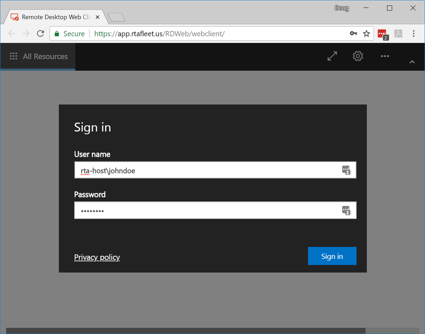Collapse the top bar with the chevron
The height and width of the screenshot is (334, 425).
(x=412, y=62)
